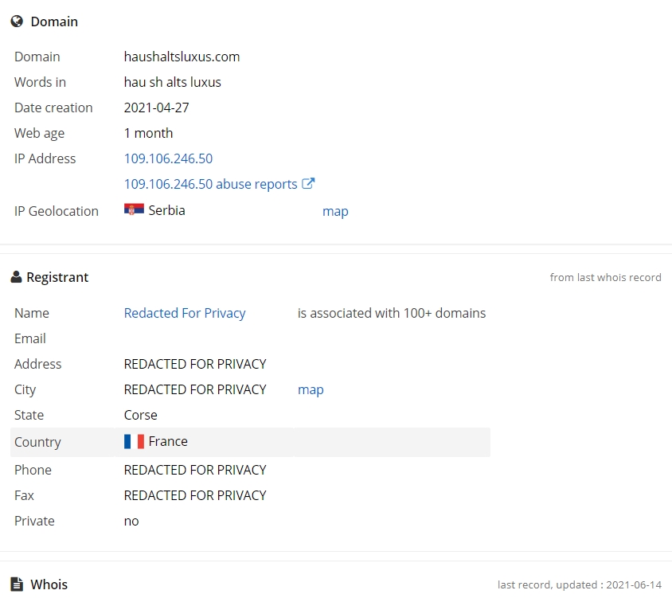
Task: Click the Domain section heading
Action: [x=54, y=21]
